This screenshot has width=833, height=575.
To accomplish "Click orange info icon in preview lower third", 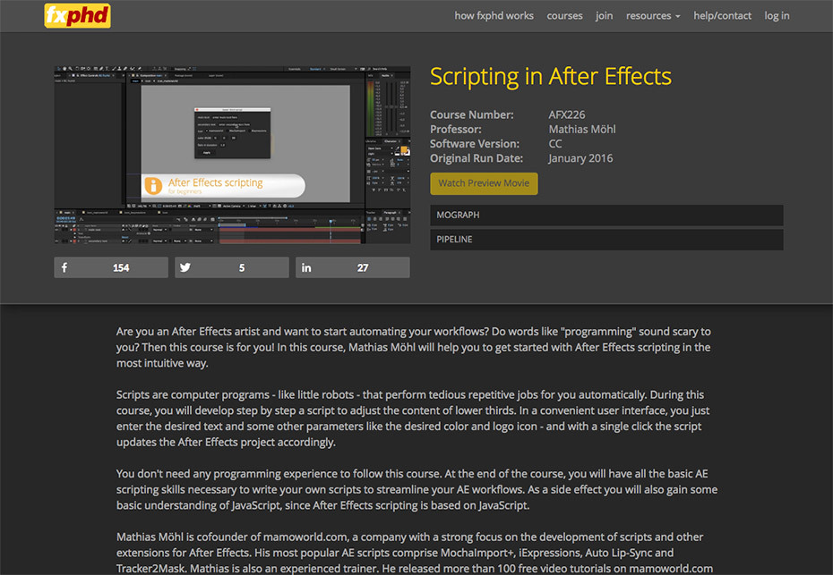I will (153, 185).
